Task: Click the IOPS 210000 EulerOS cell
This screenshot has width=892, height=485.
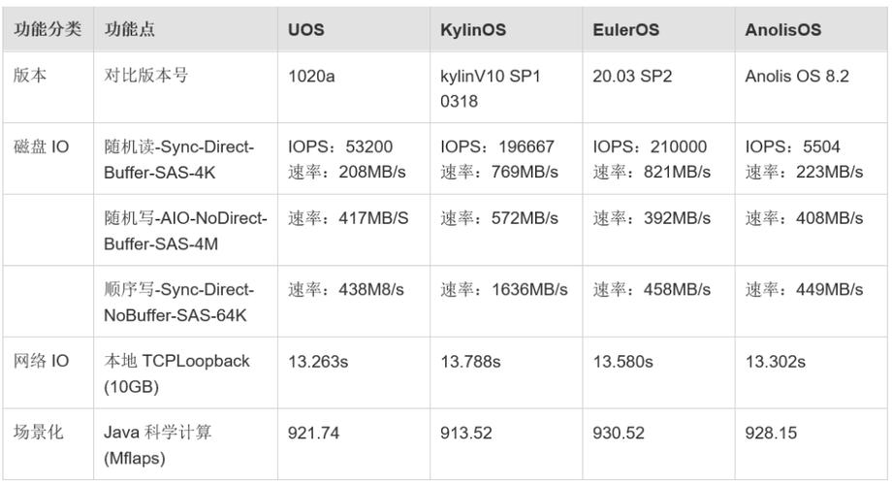Action: pos(658,158)
